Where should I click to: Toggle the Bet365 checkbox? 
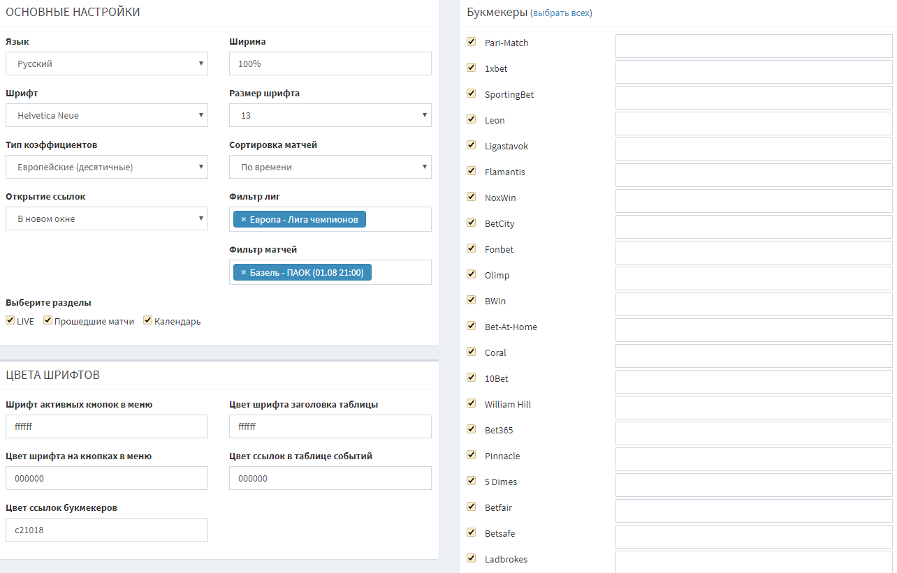tap(471, 429)
